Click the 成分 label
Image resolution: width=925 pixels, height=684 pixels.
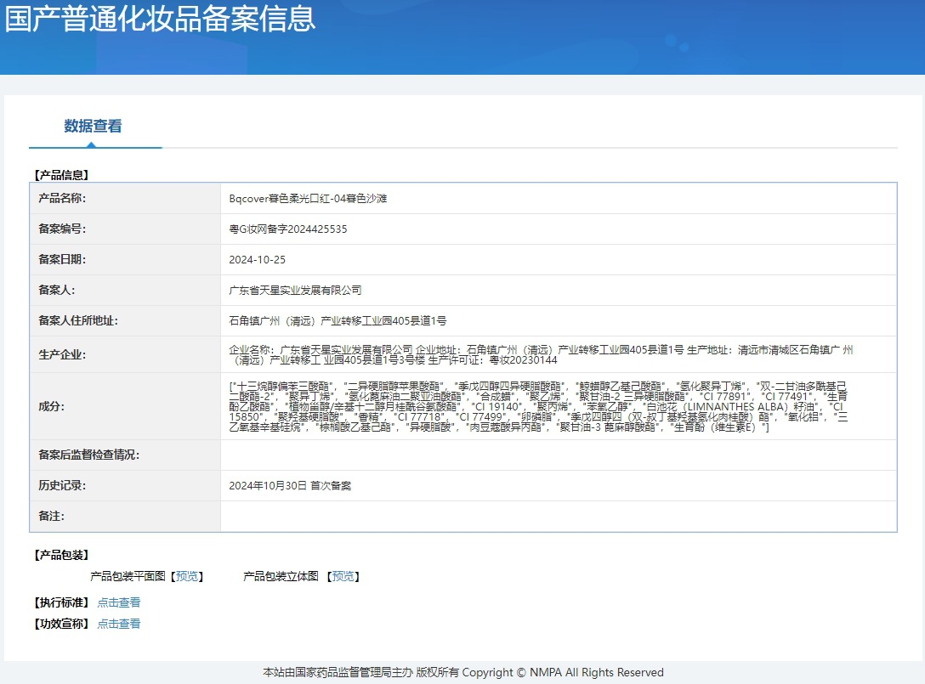[51, 407]
